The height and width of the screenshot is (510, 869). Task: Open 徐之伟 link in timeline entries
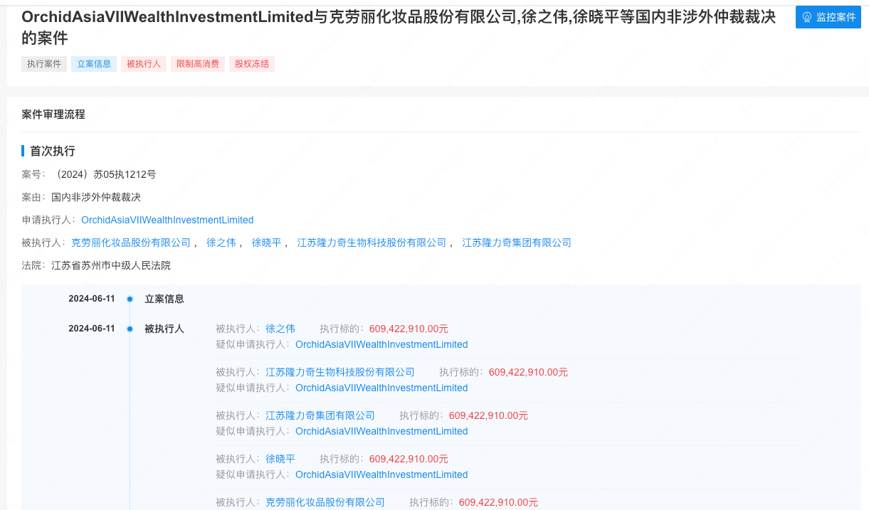280,329
